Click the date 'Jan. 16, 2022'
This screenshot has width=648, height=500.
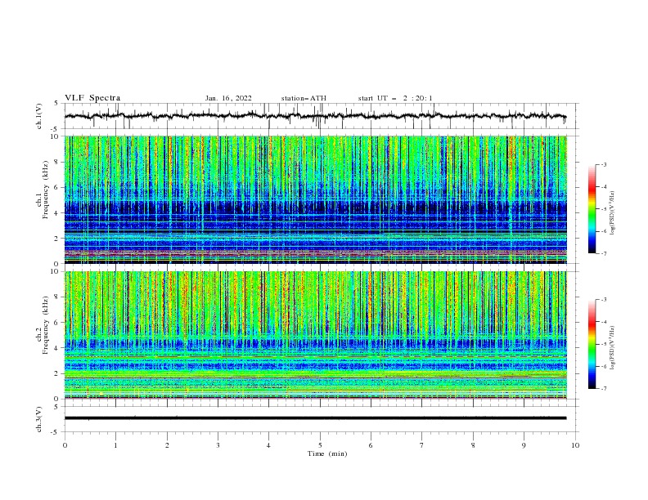(228, 98)
